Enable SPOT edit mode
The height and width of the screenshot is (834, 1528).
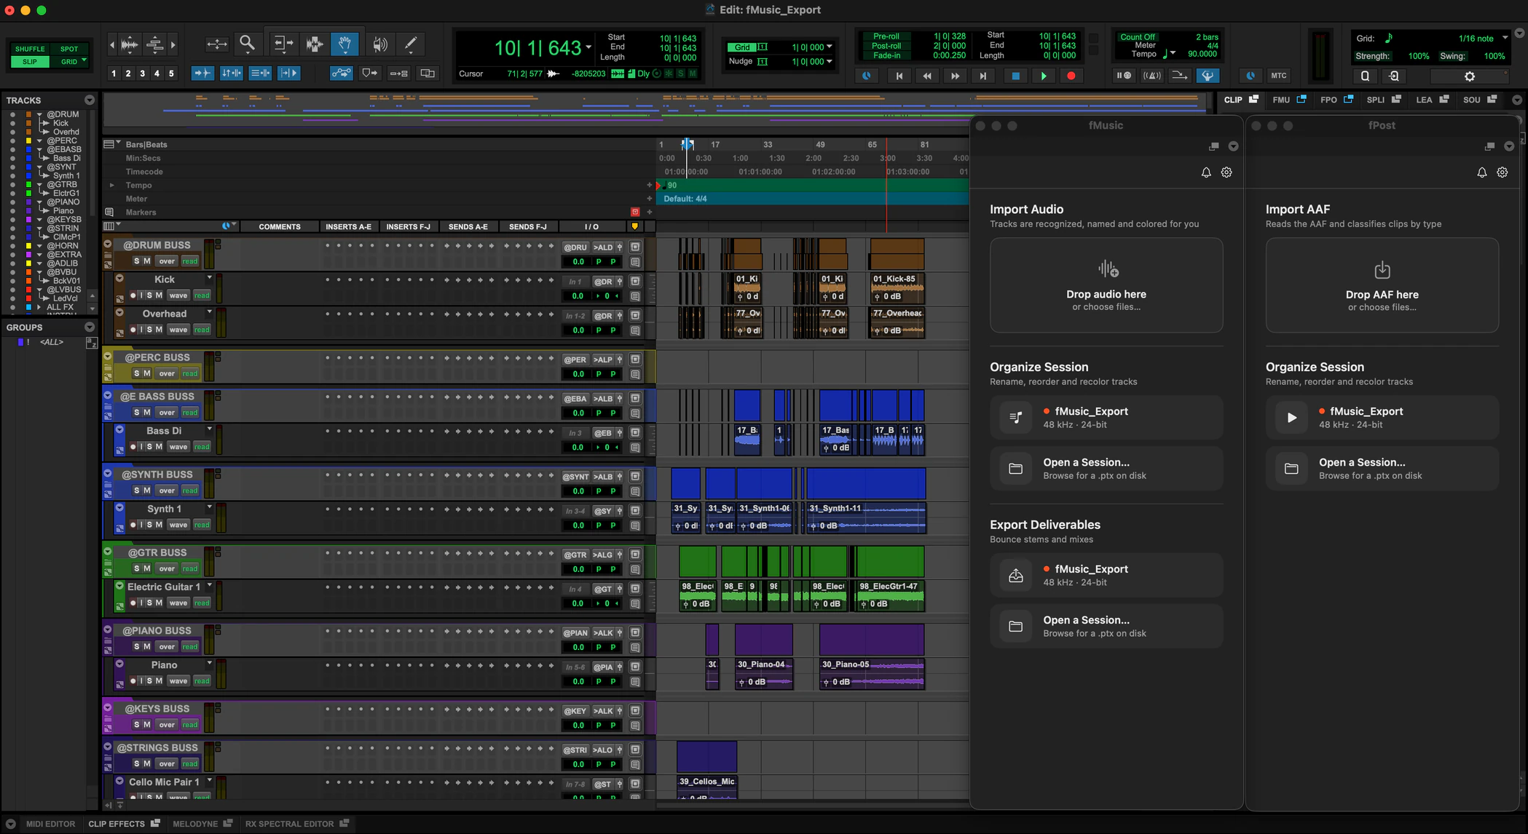point(69,49)
